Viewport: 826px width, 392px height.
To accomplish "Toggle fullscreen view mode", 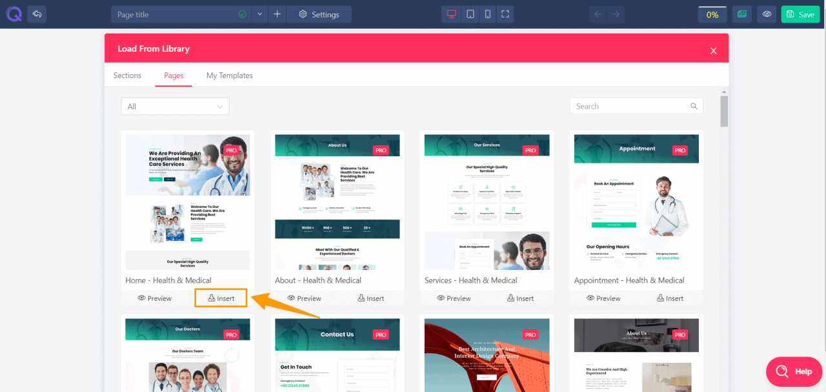I will 505,14.
